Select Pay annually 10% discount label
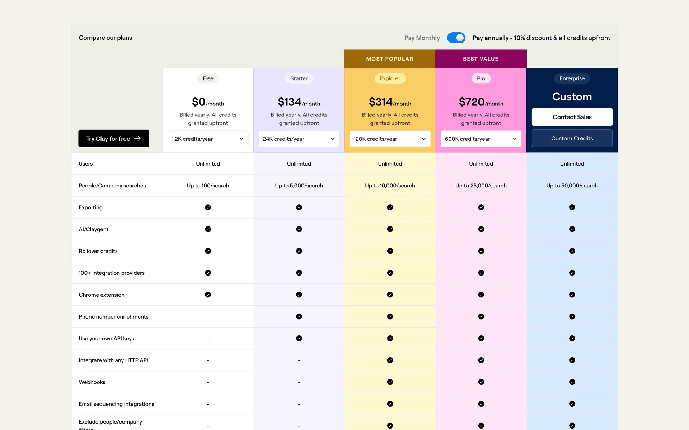 coord(541,38)
